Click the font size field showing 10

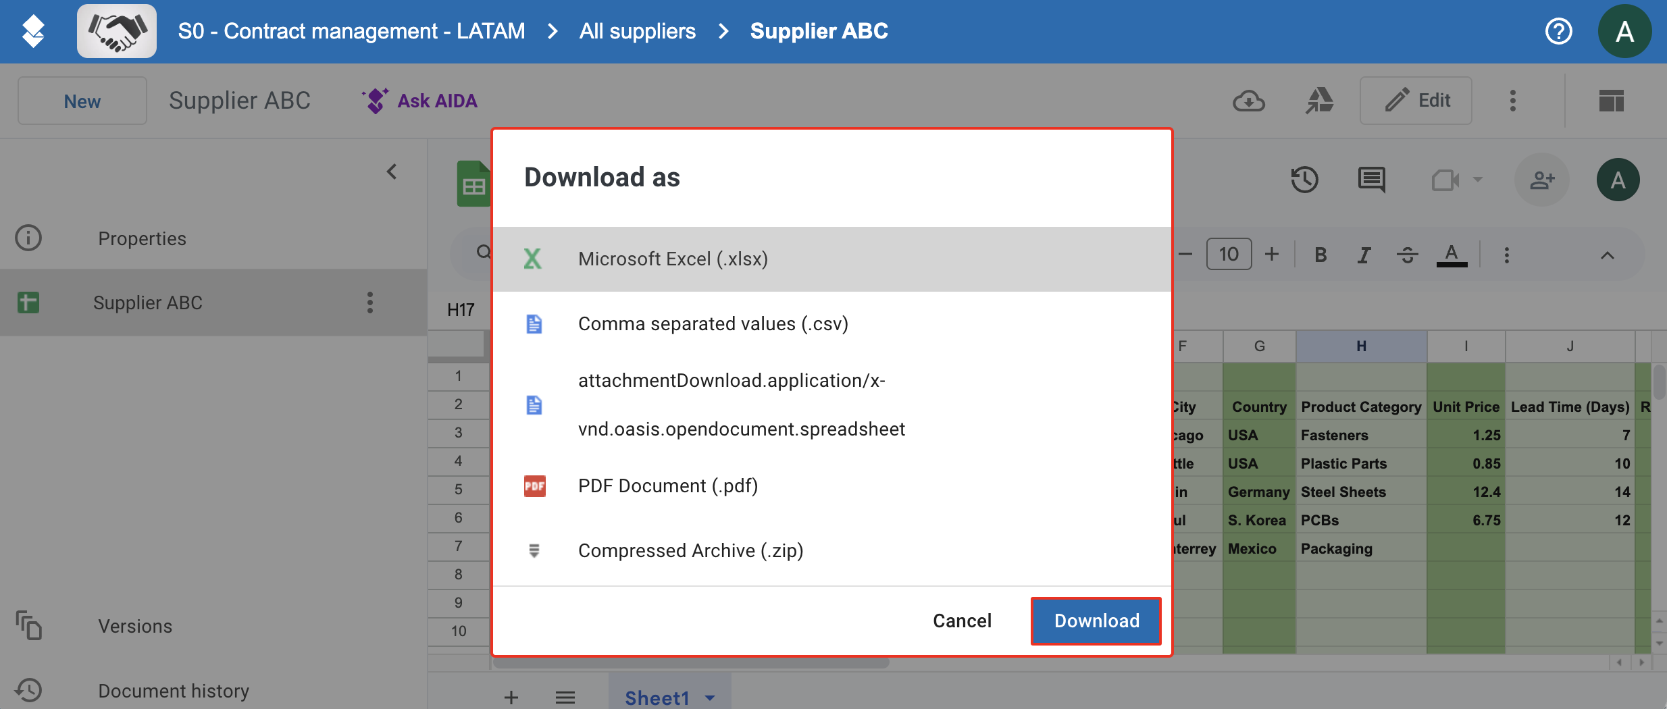point(1229,255)
